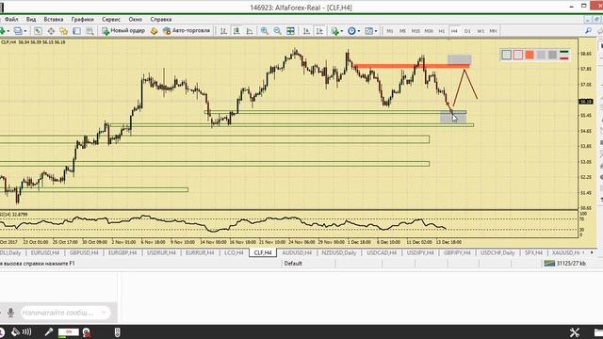The height and width of the screenshot is (339, 603).
Task: Open the Profiles dropdown arrow
Action: pyautogui.click(x=25, y=31)
